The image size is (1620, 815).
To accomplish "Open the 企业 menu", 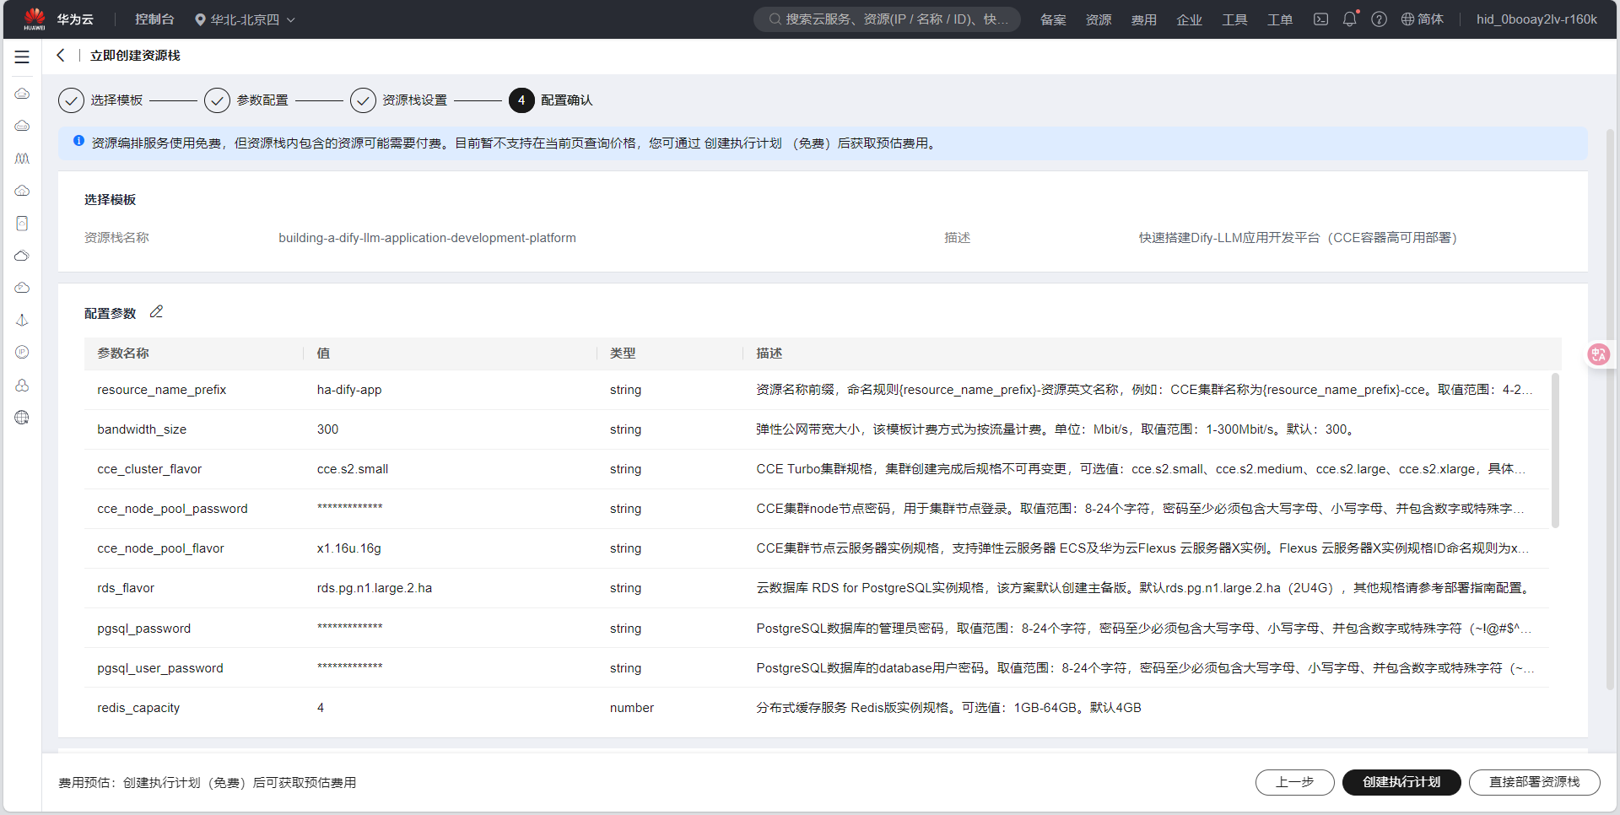I will click(1190, 19).
